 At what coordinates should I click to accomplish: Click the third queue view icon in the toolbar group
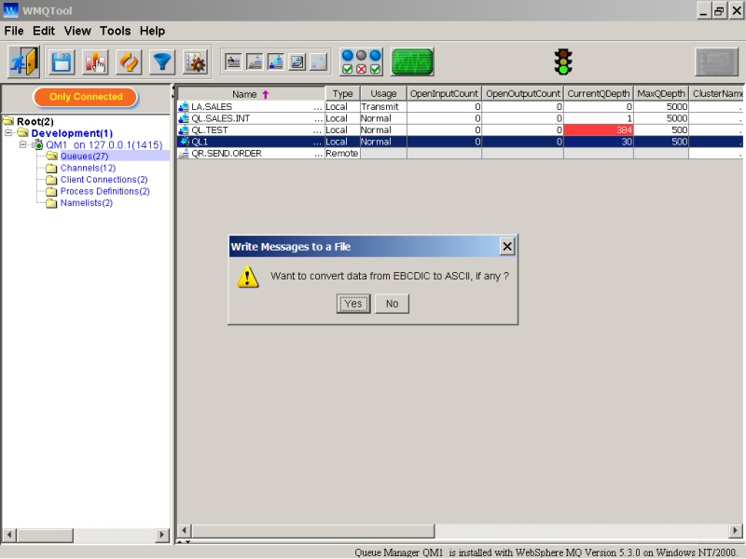coord(276,61)
